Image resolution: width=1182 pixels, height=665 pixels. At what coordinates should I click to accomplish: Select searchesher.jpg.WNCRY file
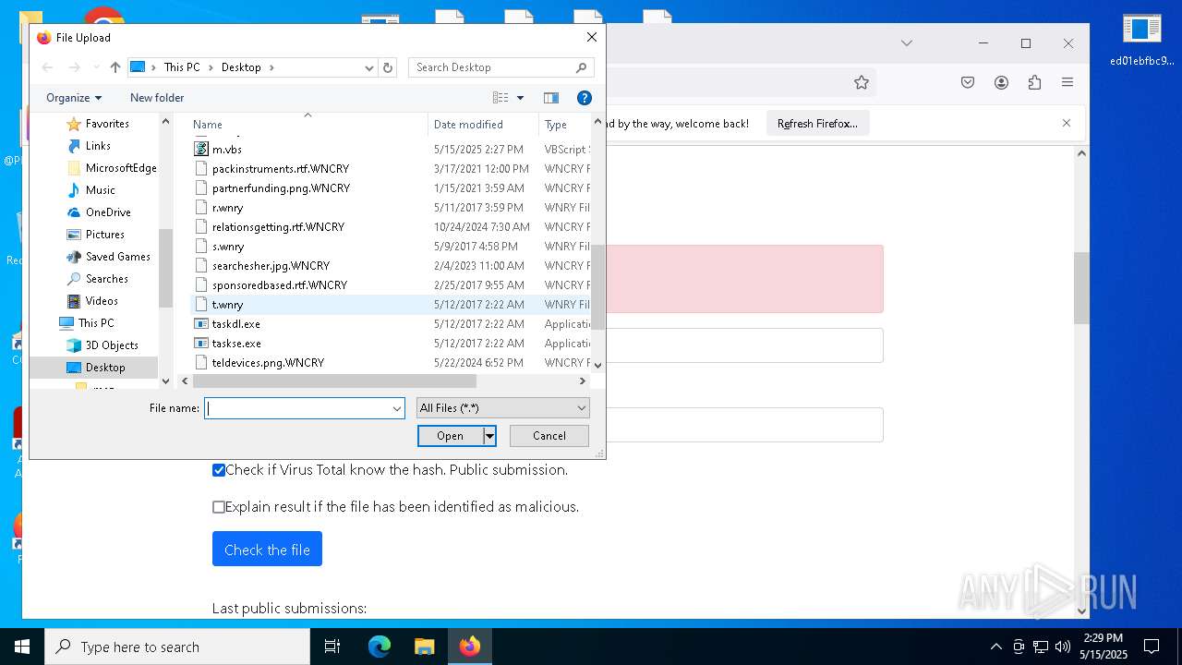pos(271,266)
